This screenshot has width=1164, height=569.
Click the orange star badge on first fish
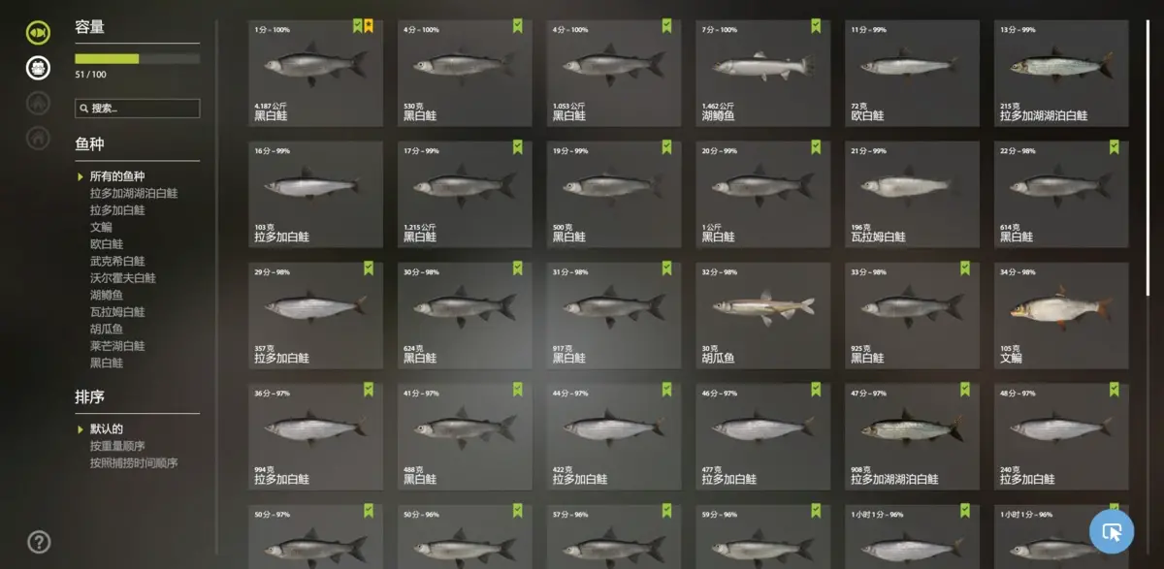tap(370, 26)
